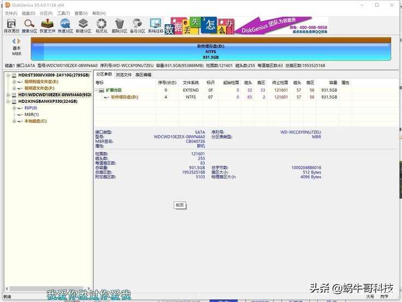This screenshot has width=402, height=302.
Task: Collapse the HD2:KINGBANKKP330 disk node
Action: click(x=8, y=101)
